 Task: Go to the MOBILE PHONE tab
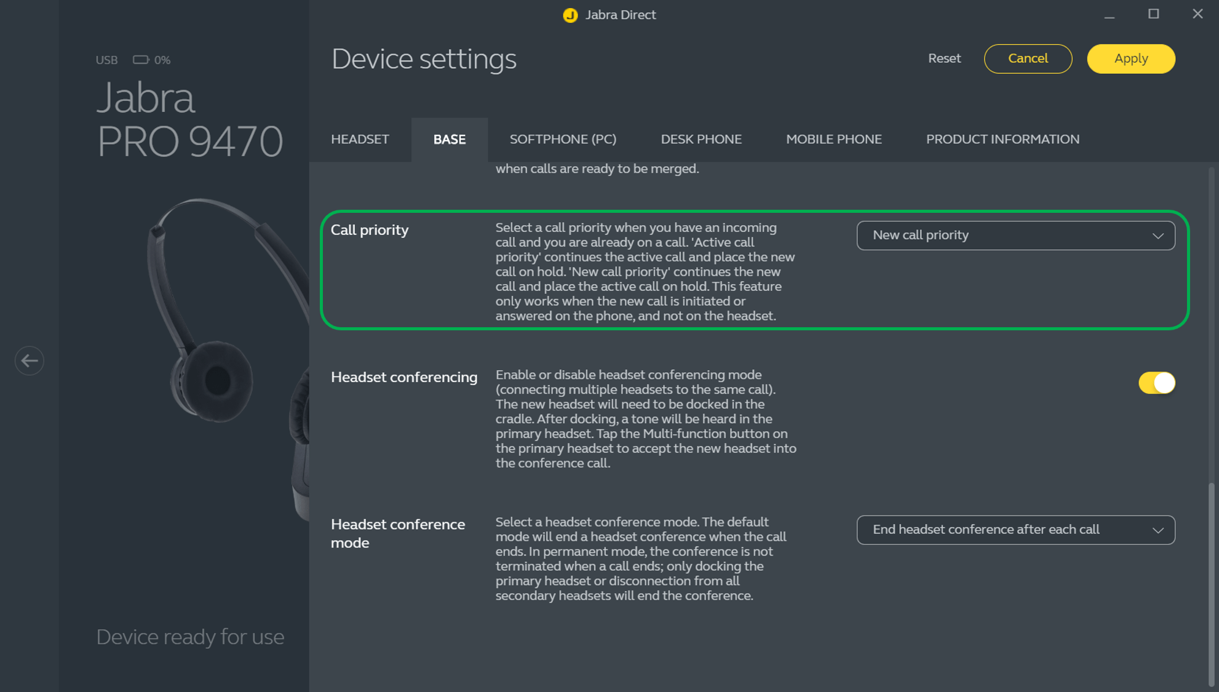pos(833,140)
